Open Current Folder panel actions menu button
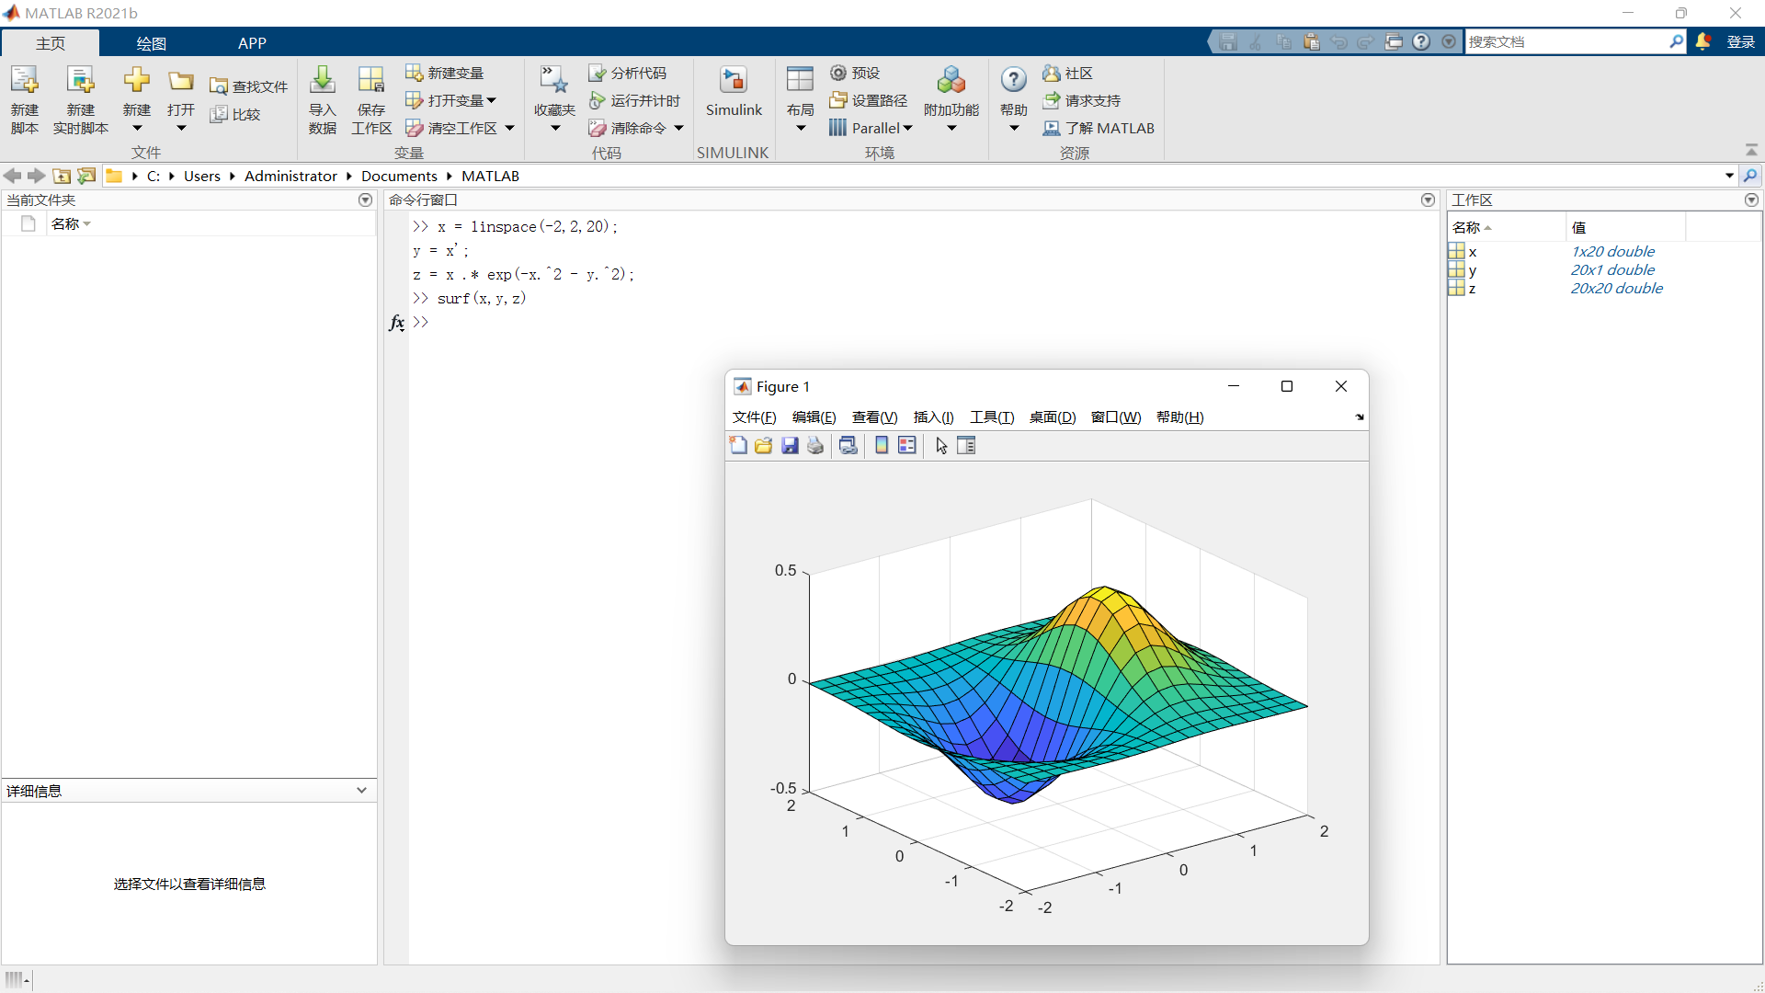Viewport: 1765px width, 993px height. point(365,200)
